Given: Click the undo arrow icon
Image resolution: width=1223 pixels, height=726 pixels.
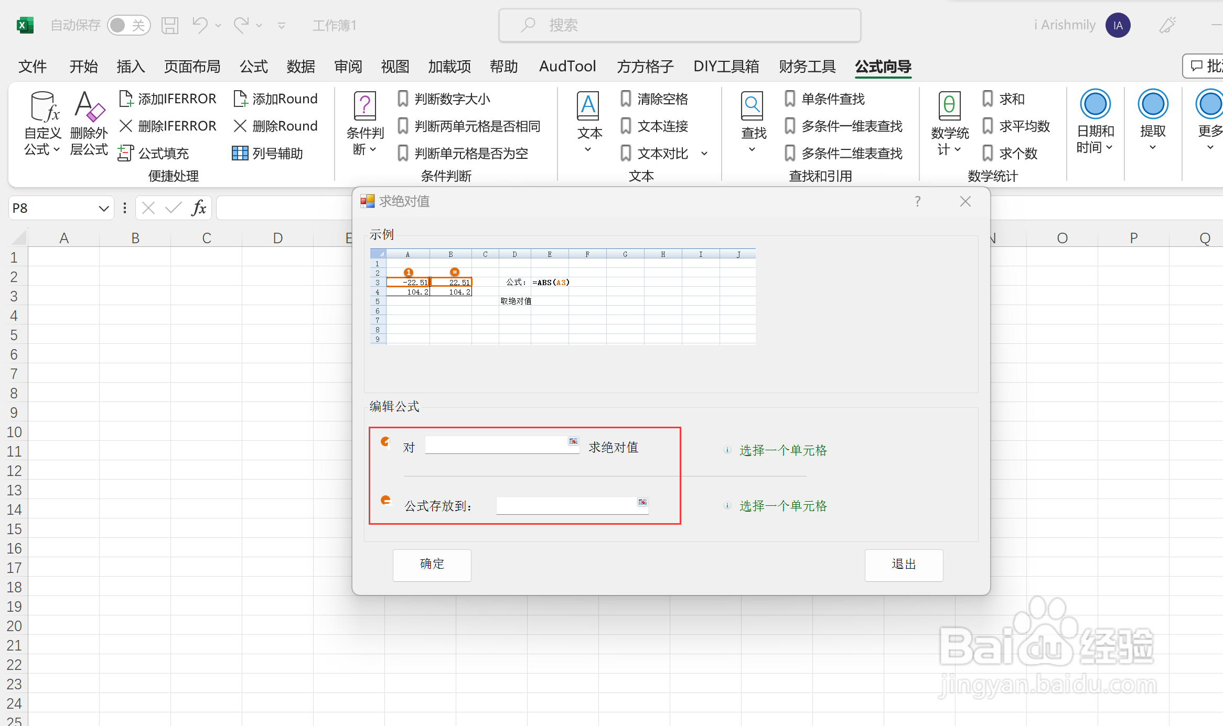Looking at the screenshot, I should coord(200,25).
